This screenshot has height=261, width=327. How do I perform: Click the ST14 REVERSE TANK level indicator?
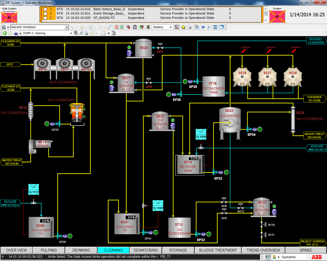[x=194, y=159]
